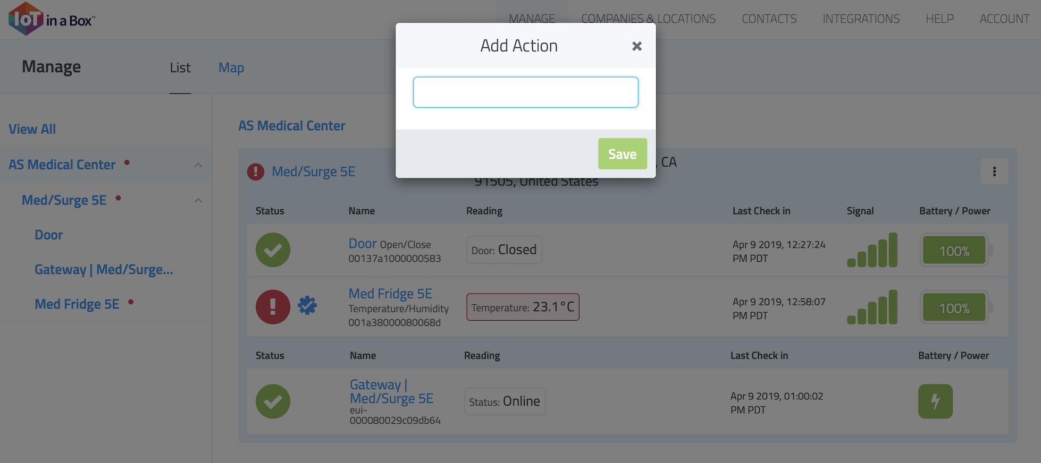Viewport: 1041px width, 463px height.
Task: Click the IoT in a Box logo
Action: pyautogui.click(x=51, y=19)
